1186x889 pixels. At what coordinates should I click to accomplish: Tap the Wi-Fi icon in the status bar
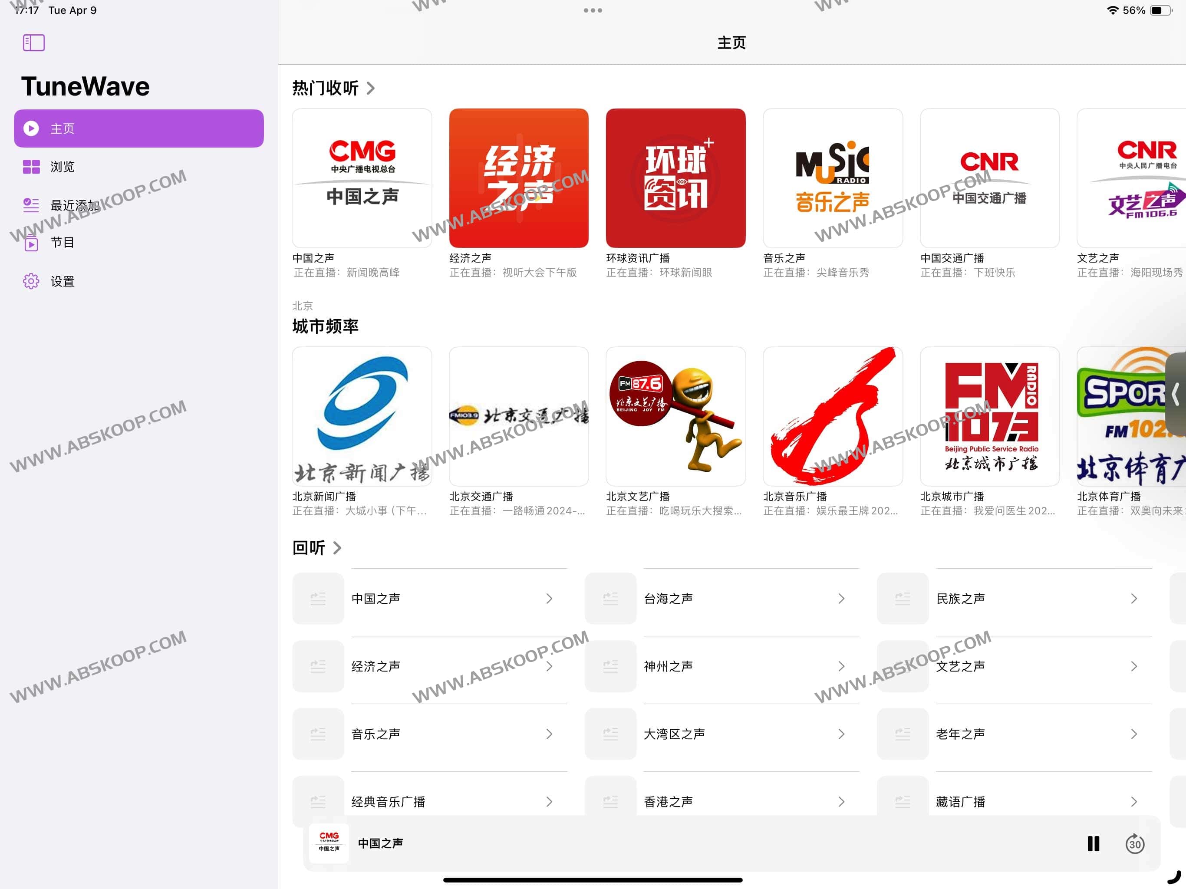point(1114,10)
